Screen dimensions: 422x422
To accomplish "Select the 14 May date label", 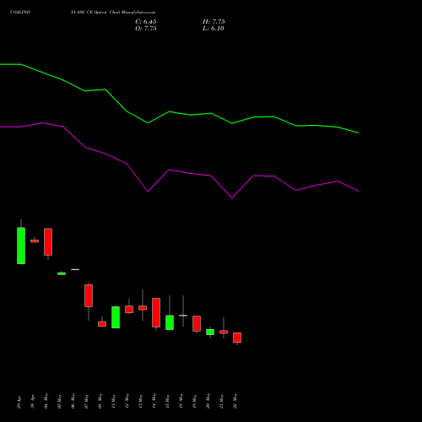I will (x=154, y=401).
